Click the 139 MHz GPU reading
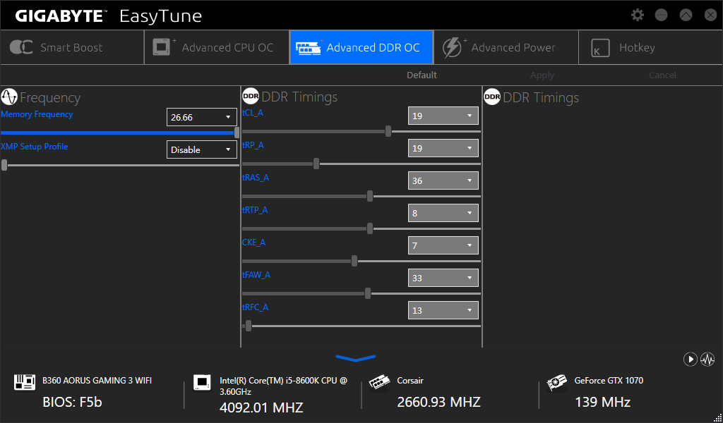The width and height of the screenshot is (723, 423). point(603,403)
